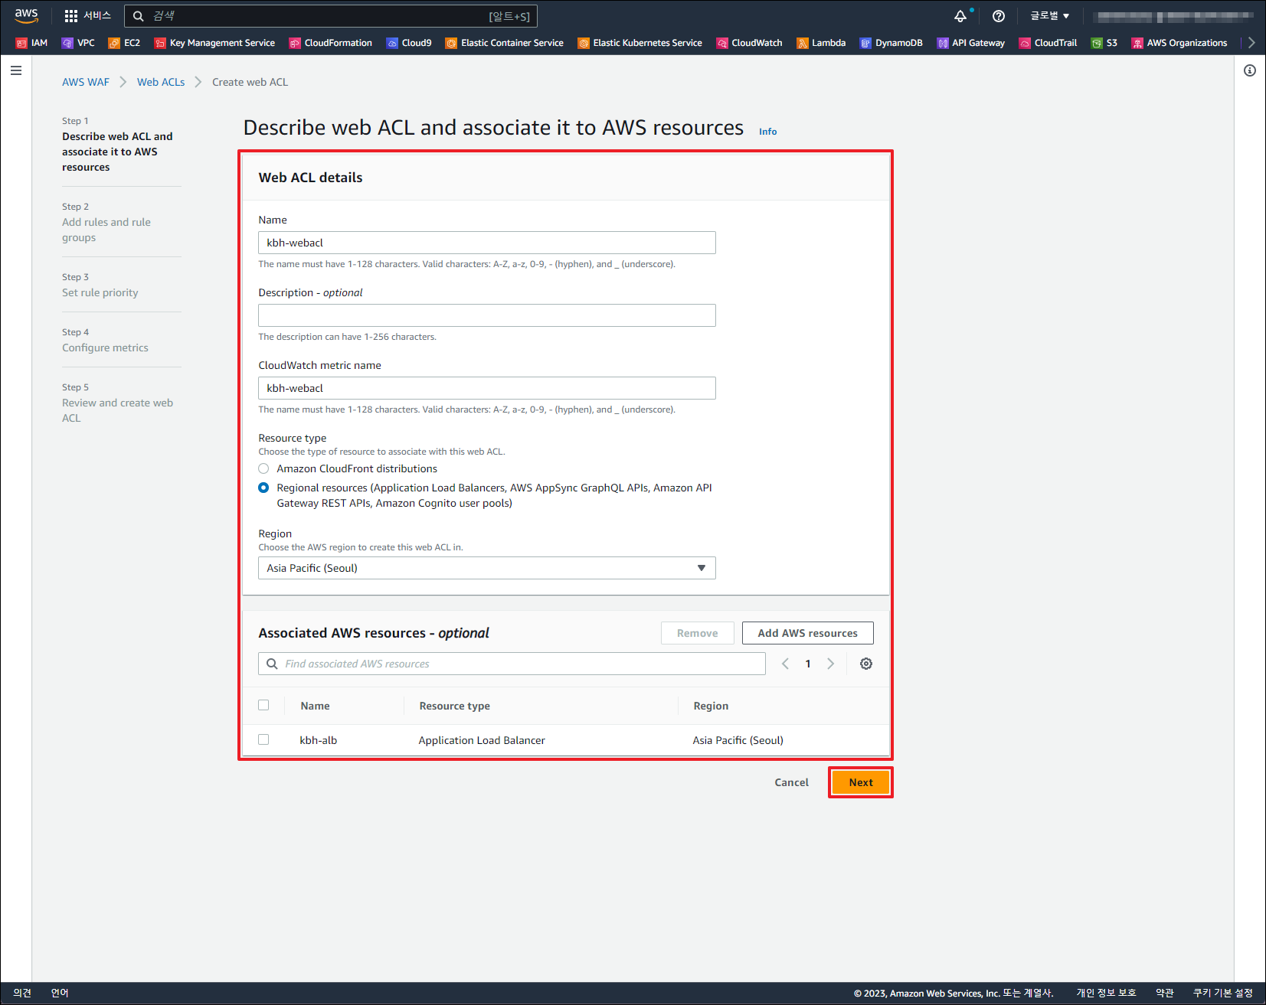
Task: Open the info panel icon at right edge
Action: click(1250, 70)
